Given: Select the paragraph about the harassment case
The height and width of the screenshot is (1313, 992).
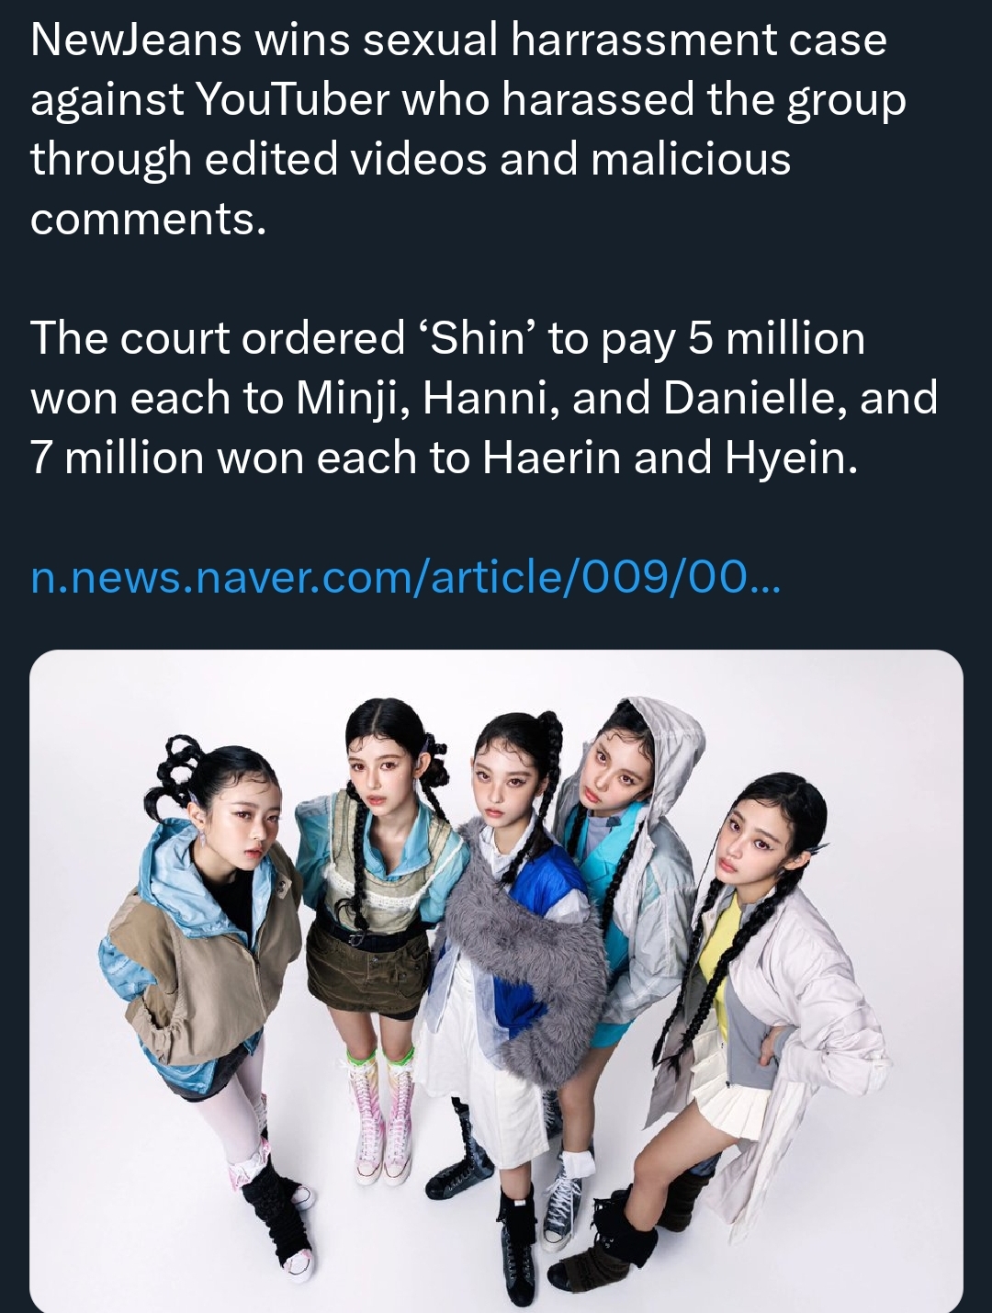Looking at the screenshot, I should click(x=468, y=130).
